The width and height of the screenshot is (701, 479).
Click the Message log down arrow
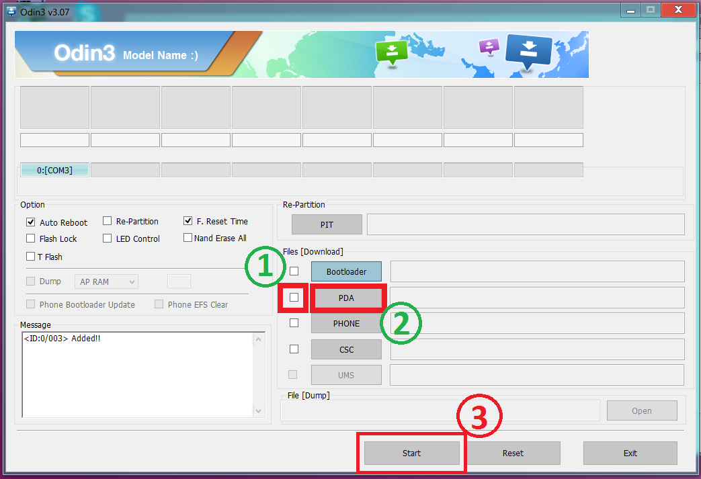click(x=258, y=410)
